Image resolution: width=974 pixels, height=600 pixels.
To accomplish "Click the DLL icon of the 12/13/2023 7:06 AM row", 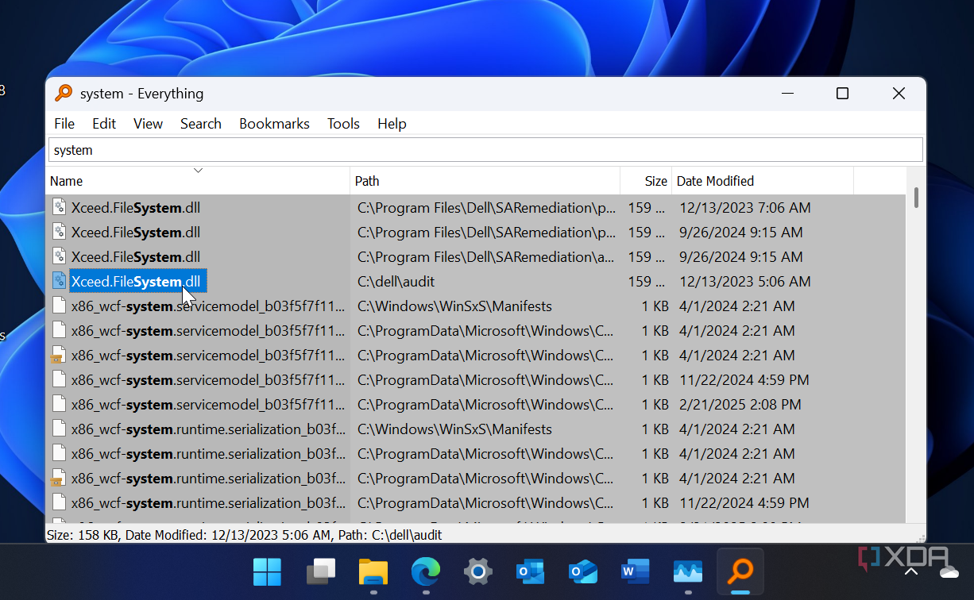I will pyautogui.click(x=60, y=207).
